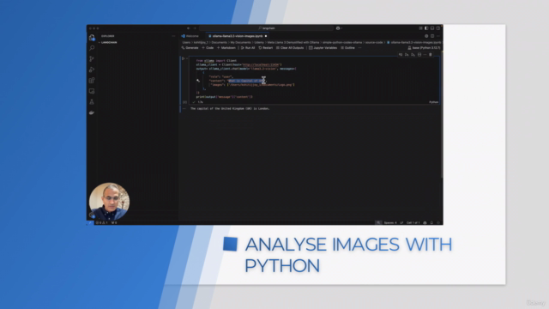Click Run All button
The image size is (549, 309).
pos(248,48)
